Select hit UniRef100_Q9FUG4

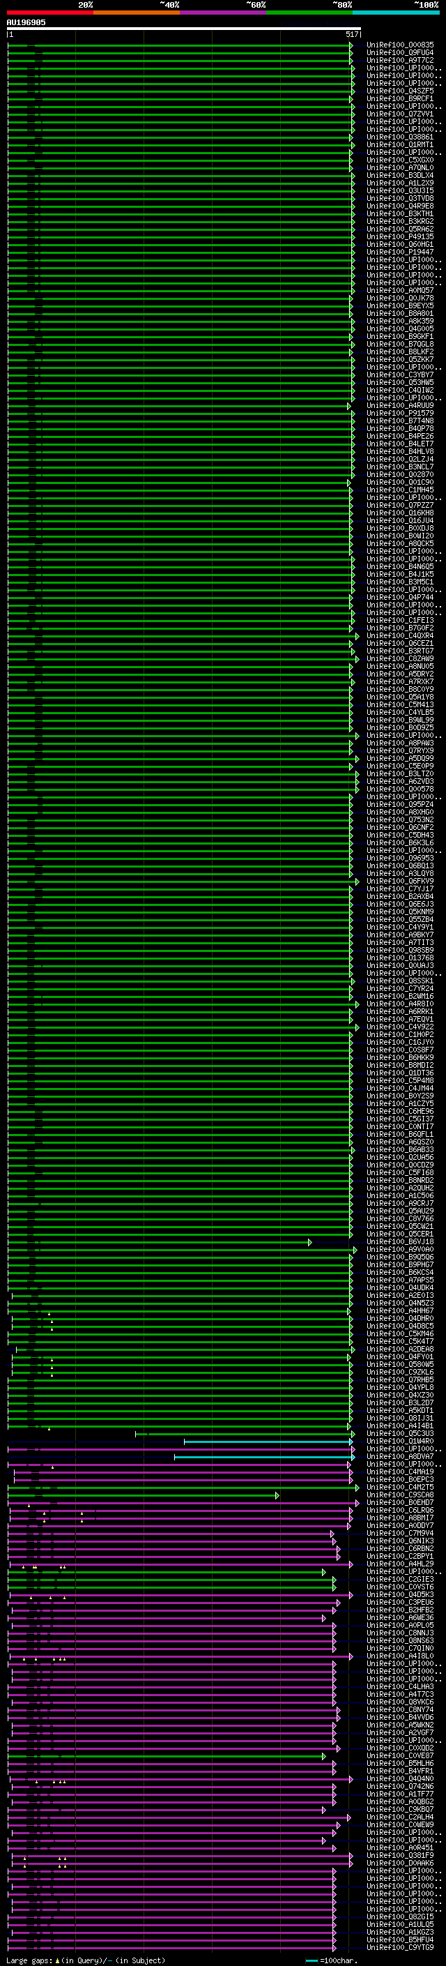[399, 53]
